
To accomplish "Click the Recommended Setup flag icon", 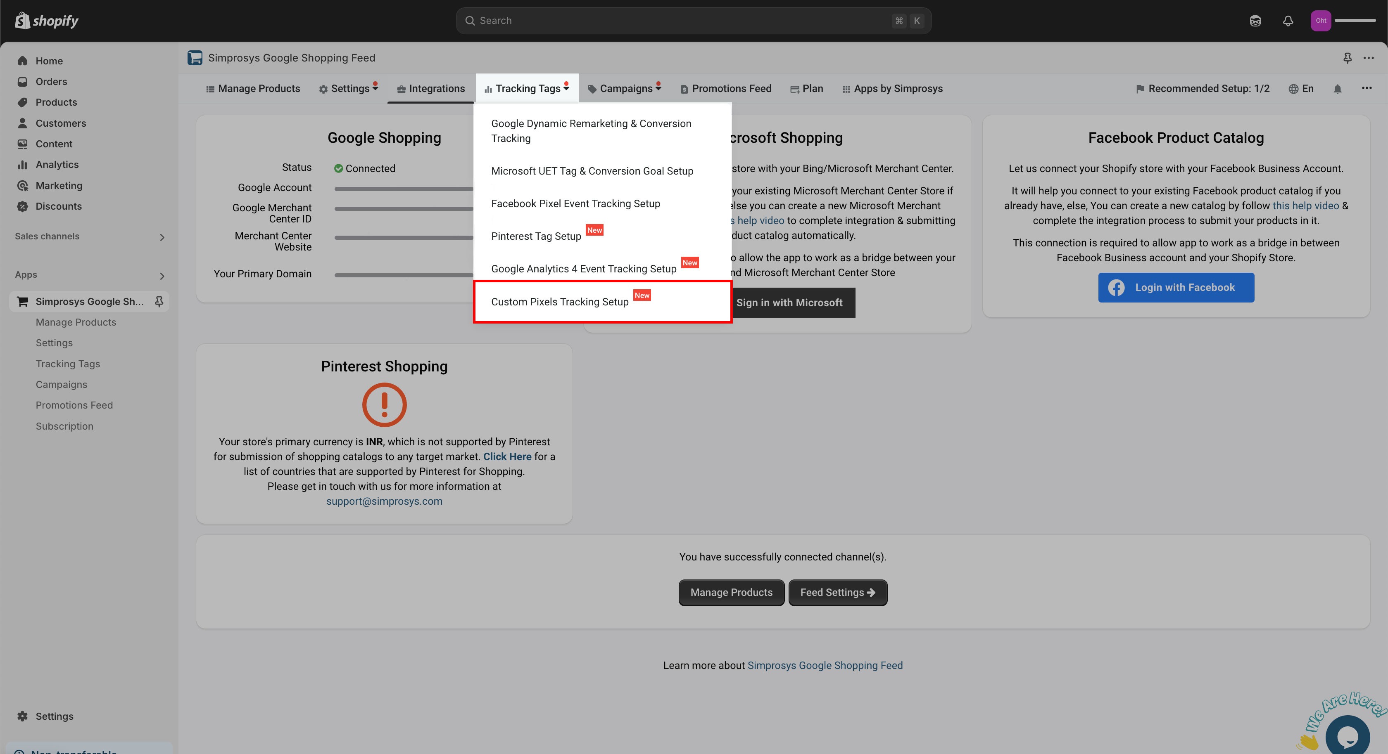I will click(1140, 89).
